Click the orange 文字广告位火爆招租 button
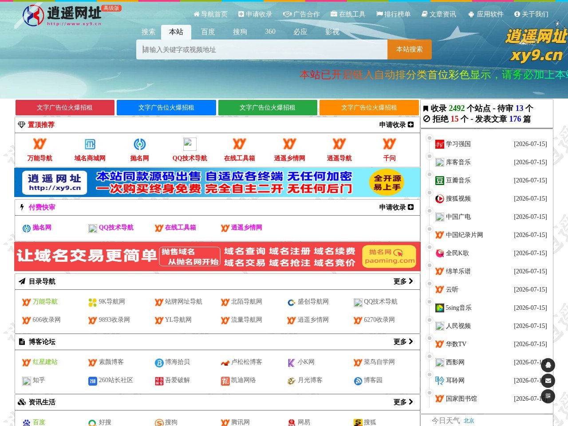 369,107
